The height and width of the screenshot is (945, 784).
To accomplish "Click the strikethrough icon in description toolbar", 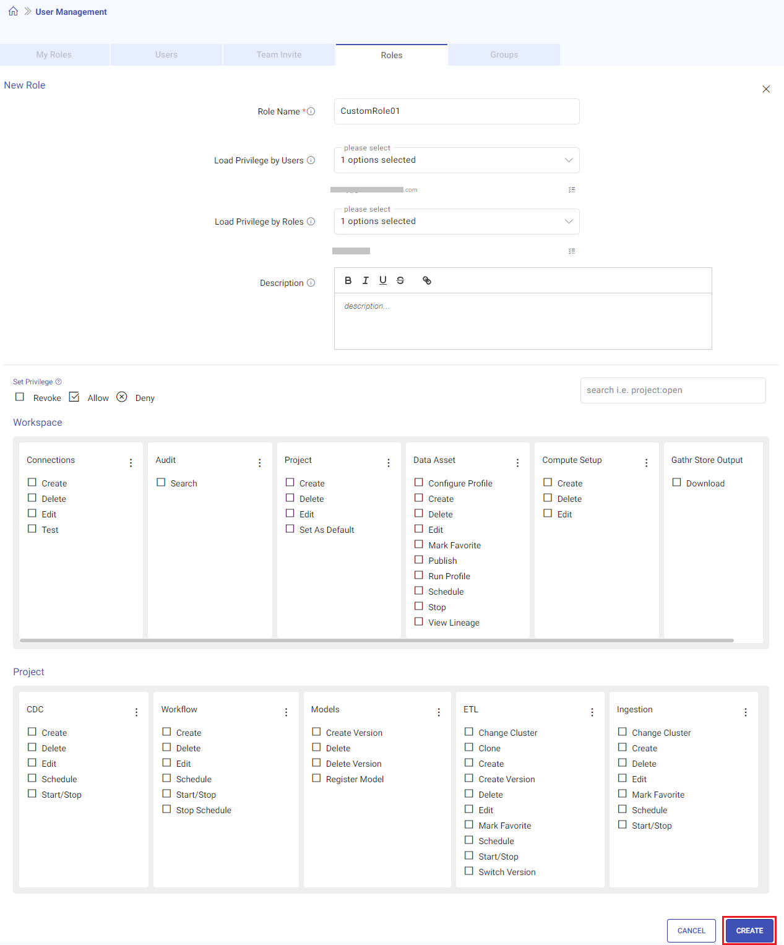I will (x=400, y=280).
